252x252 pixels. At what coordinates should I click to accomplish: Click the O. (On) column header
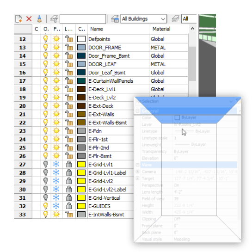pyautogui.click(x=46, y=29)
